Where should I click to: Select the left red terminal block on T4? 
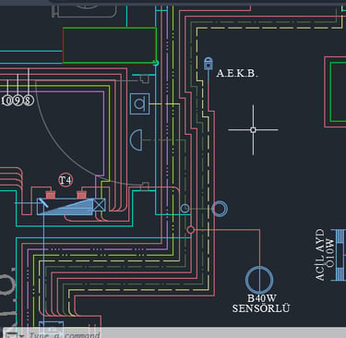(x=51, y=195)
